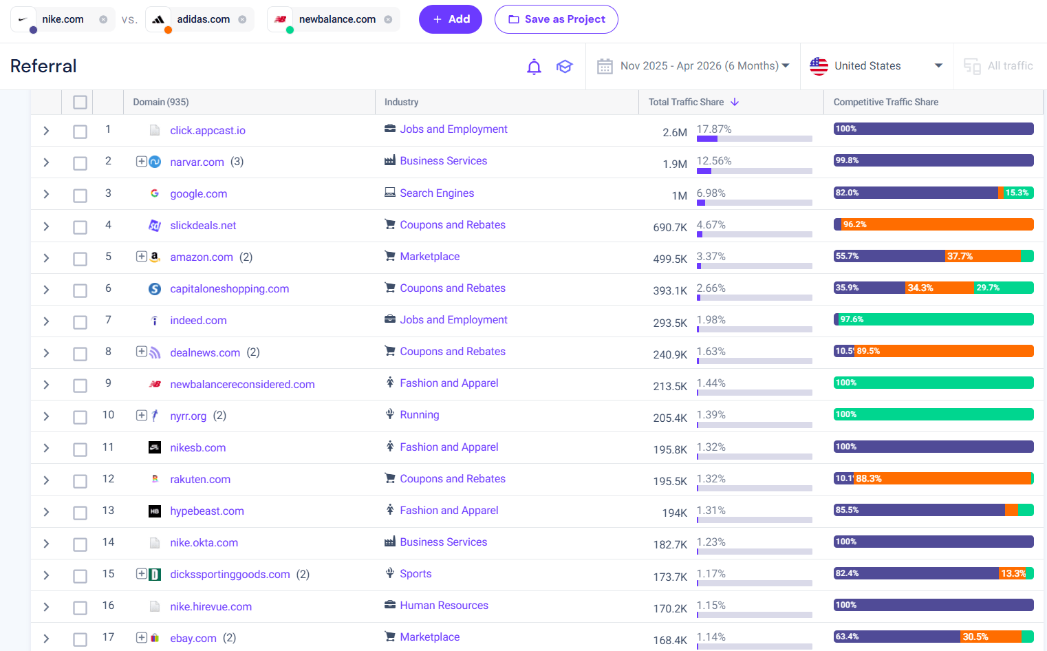1047x651 pixels.
Task: Tick the hypebeast.com row checkbox
Action: pos(80,513)
